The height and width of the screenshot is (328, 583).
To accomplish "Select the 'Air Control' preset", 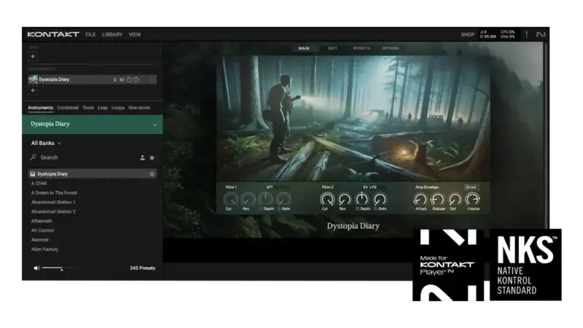I will [x=42, y=230].
